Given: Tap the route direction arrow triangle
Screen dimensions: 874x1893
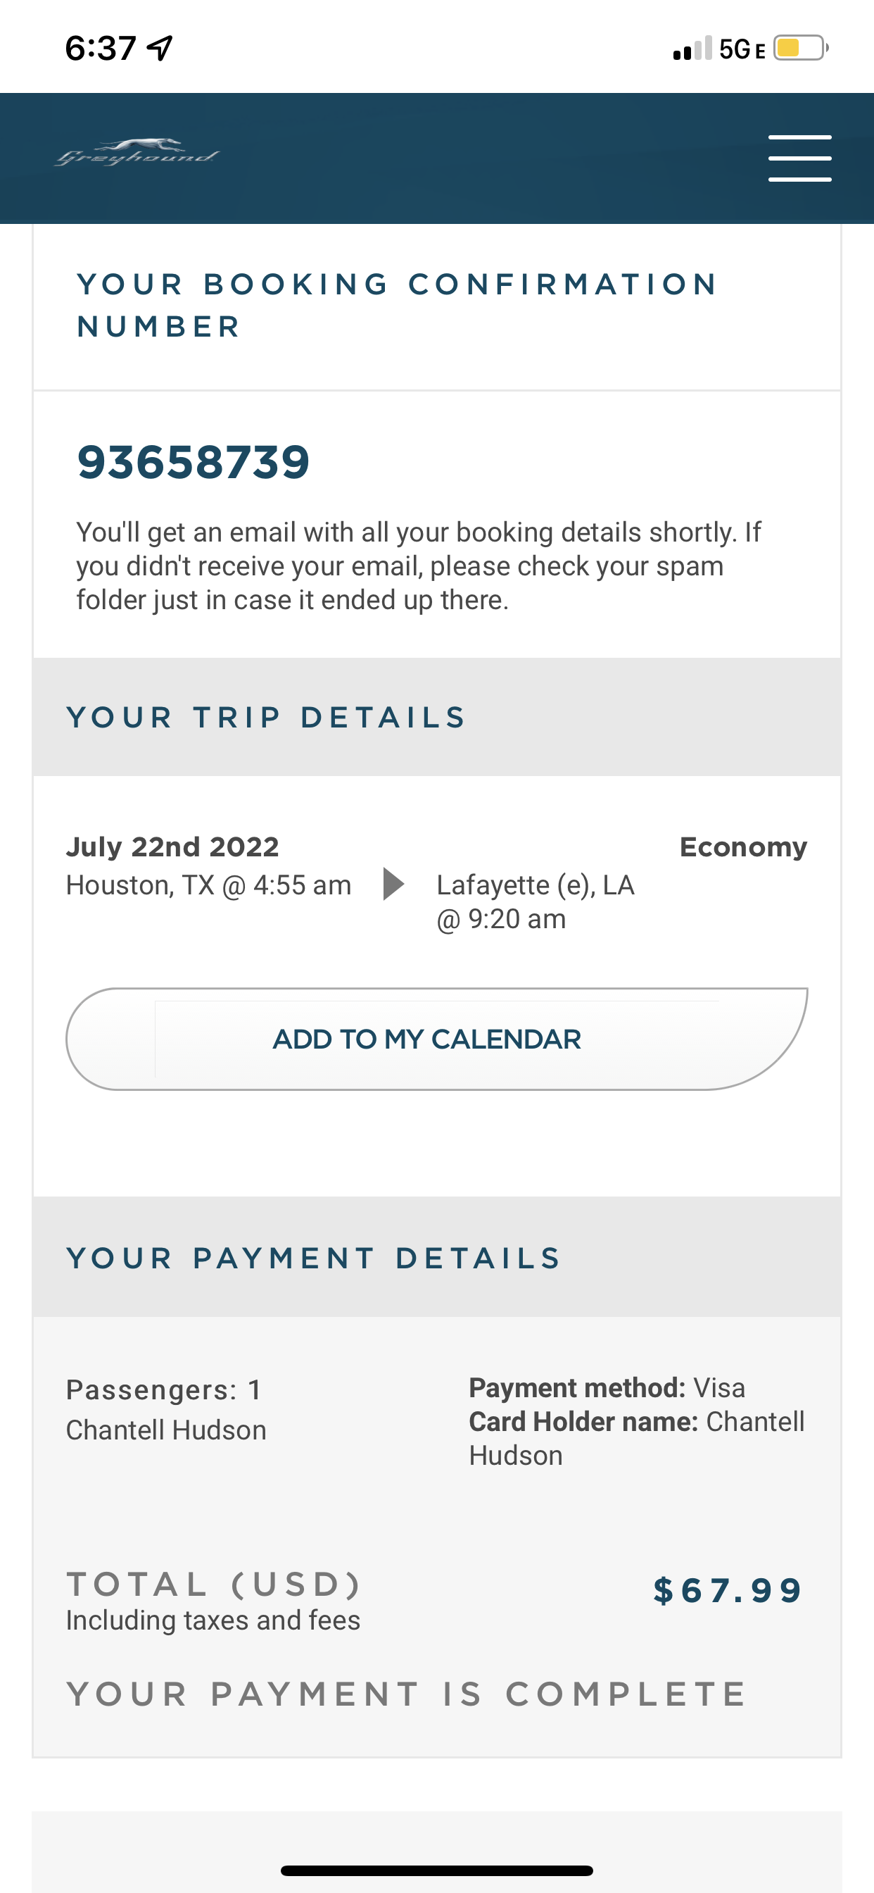Looking at the screenshot, I should (393, 883).
